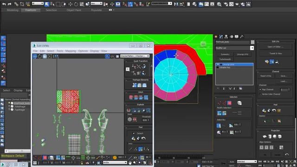Click Pelt Map icon in Peel rollout

[279, 110]
